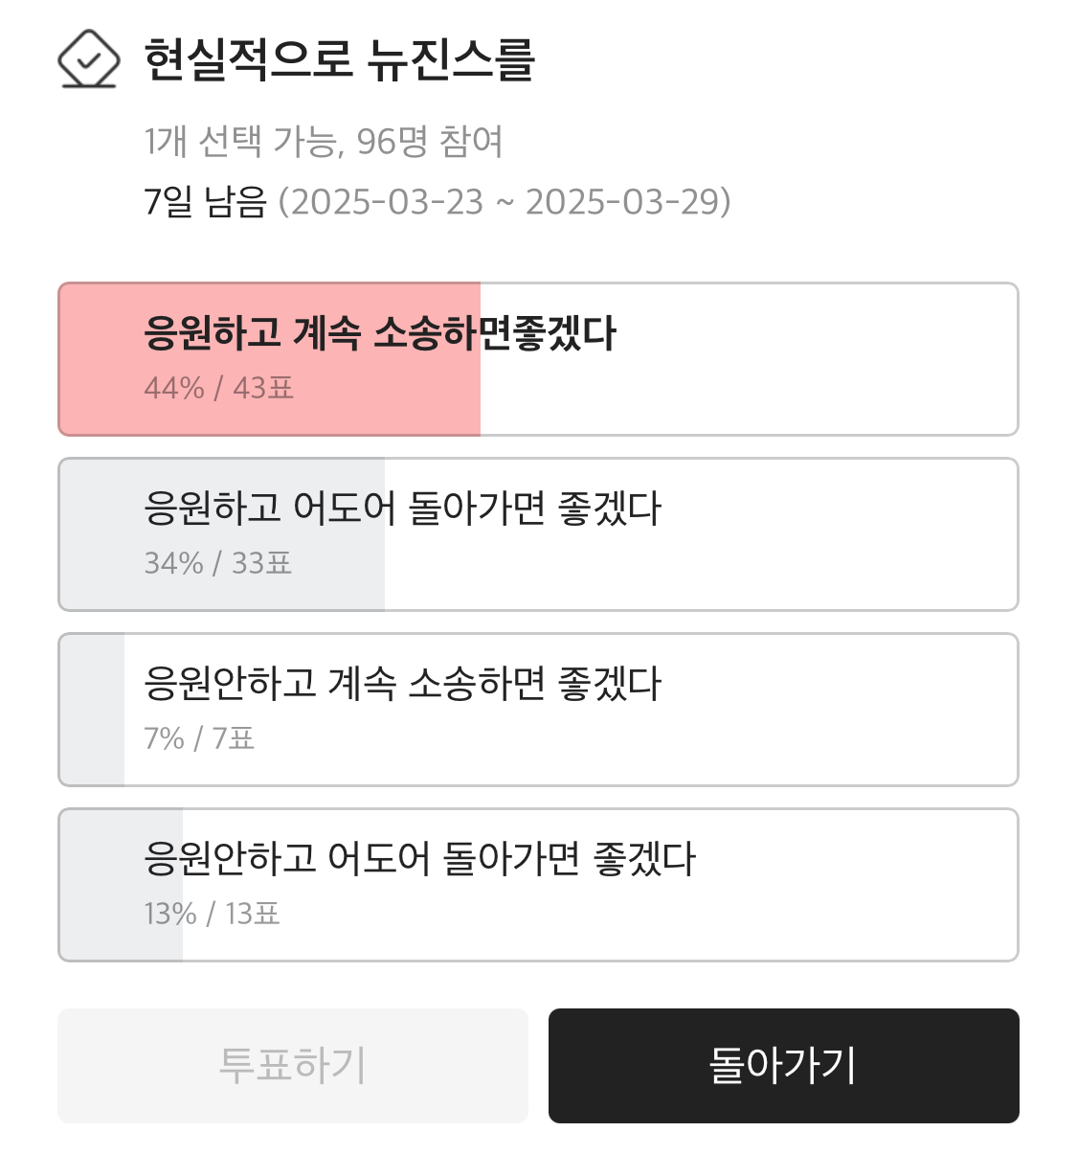Screen dimensions: 1077x1154
Task: Click the "44% / 43표" result text
Action: [x=219, y=388]
